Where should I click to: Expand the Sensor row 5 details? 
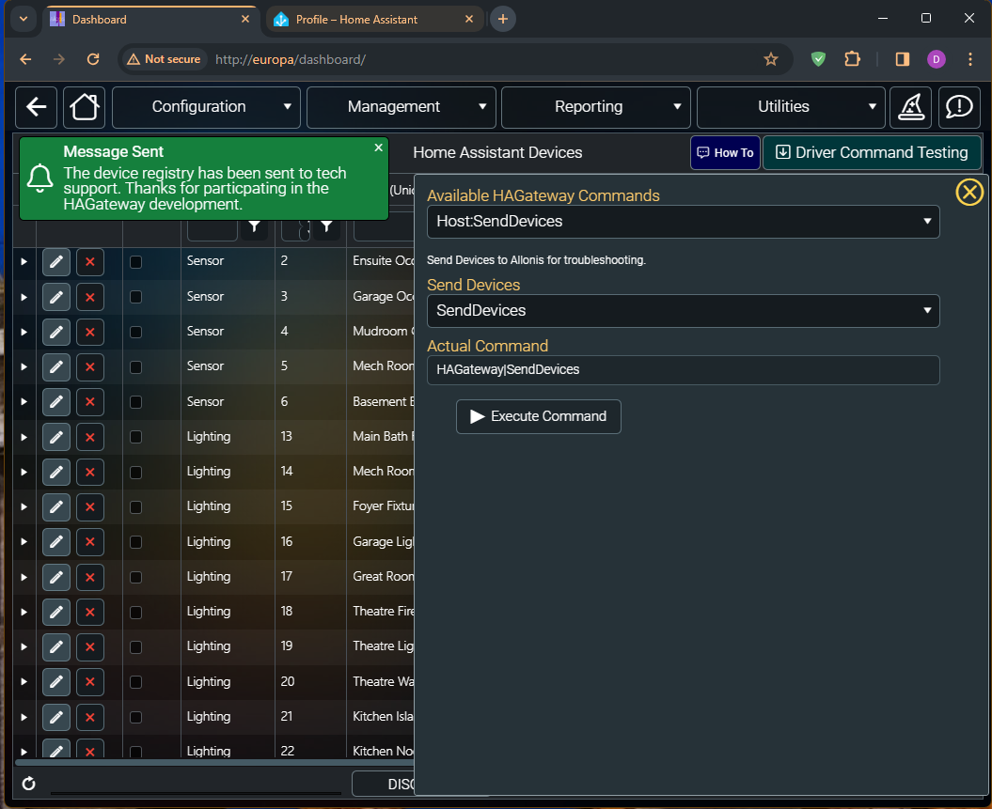tap(24, 366)
